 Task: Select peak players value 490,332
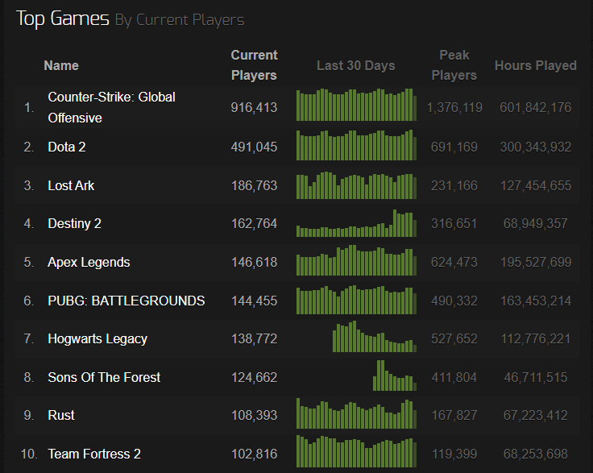(x=454, y=301)
